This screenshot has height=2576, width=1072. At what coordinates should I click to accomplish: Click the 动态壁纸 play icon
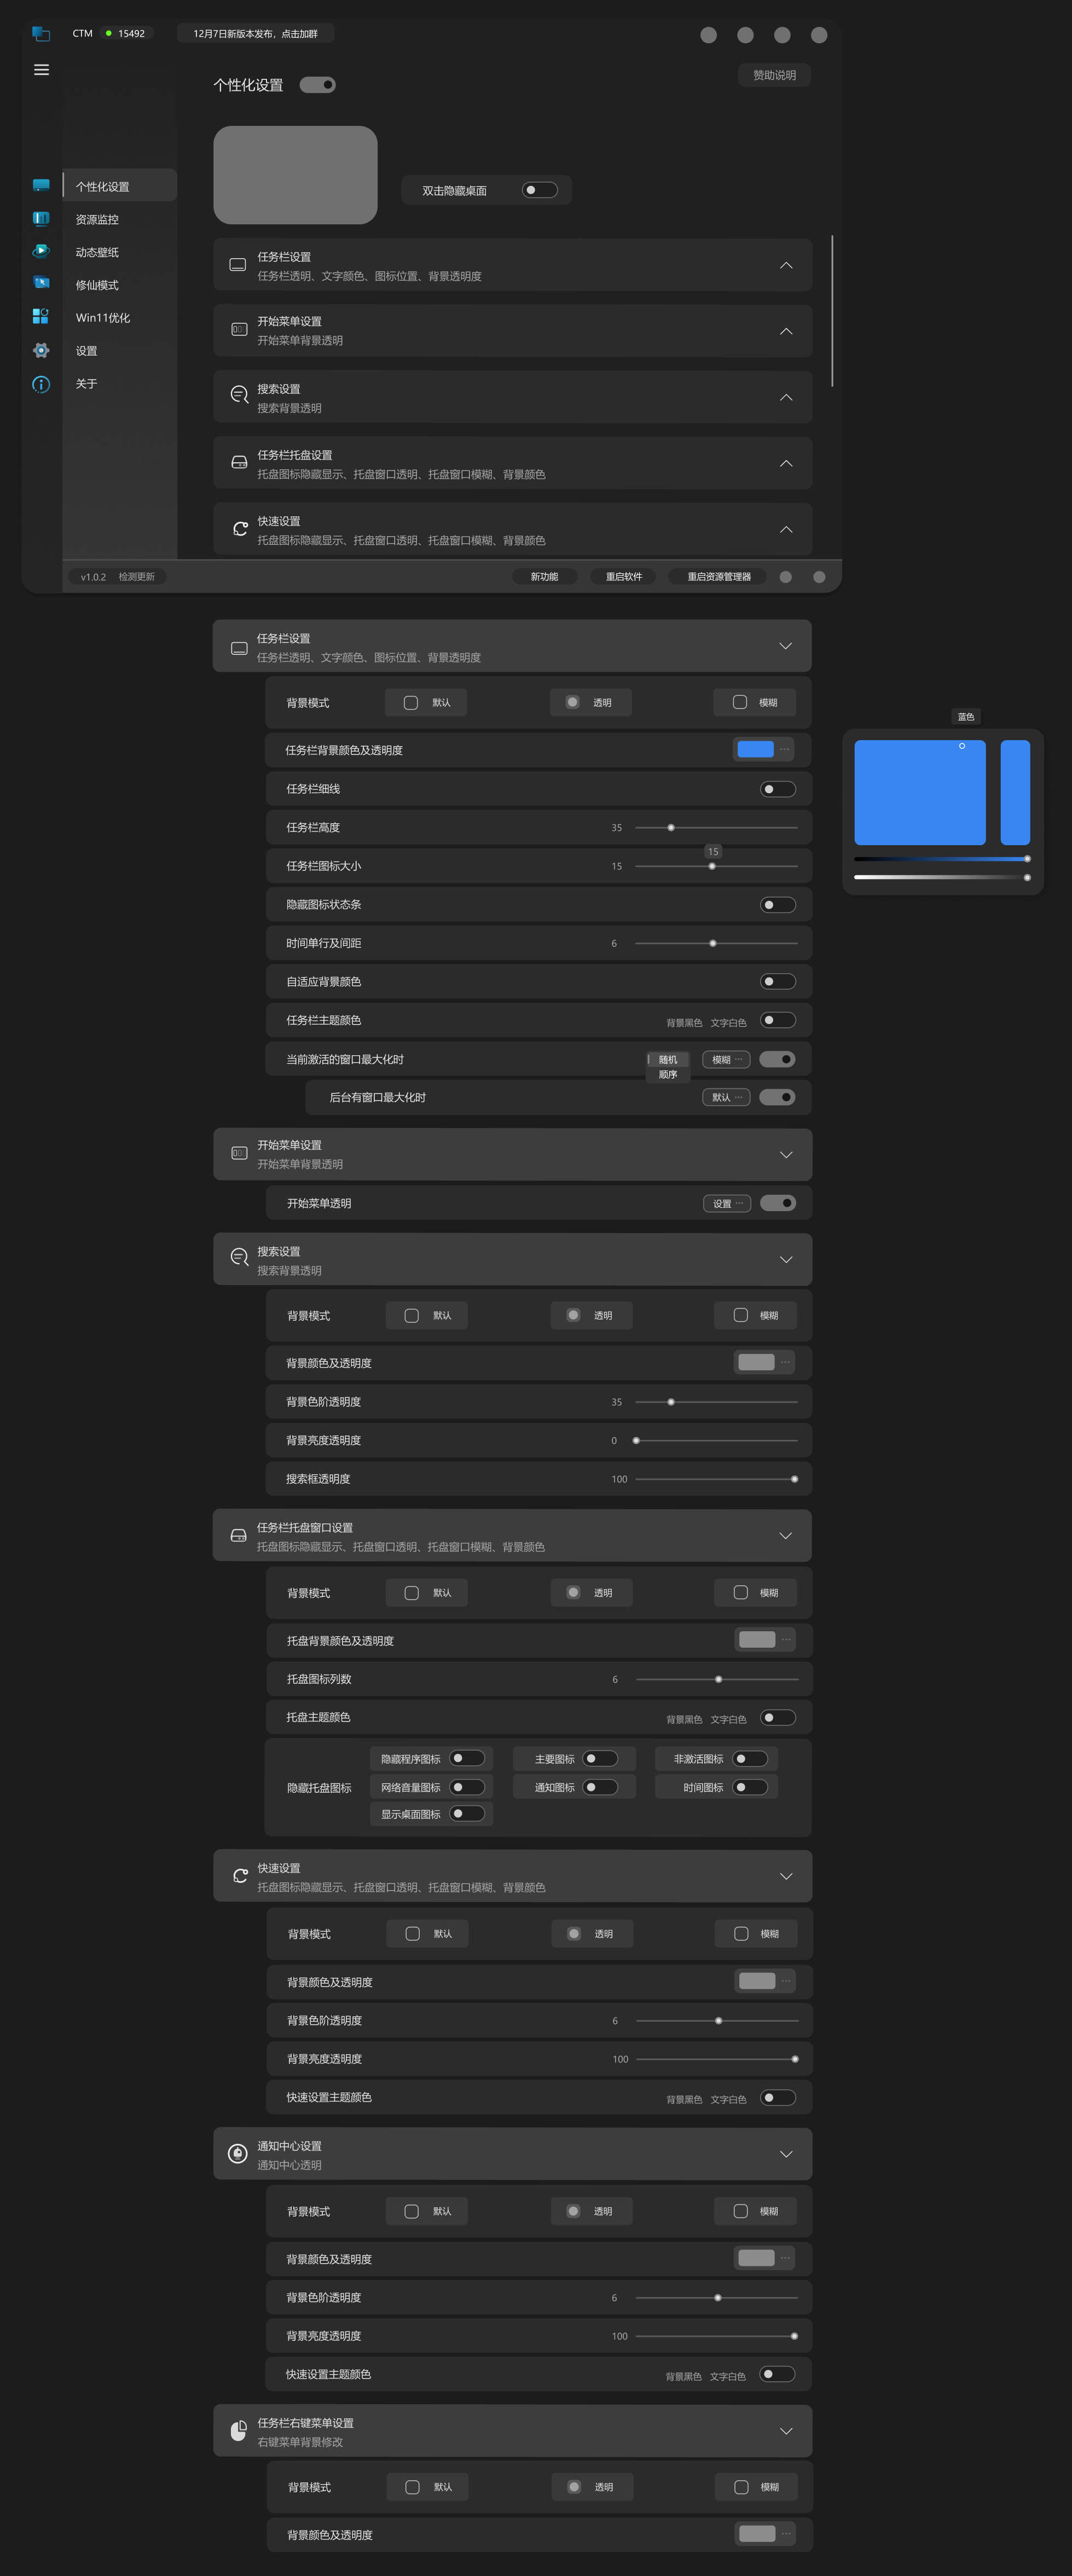pos(41,251)
